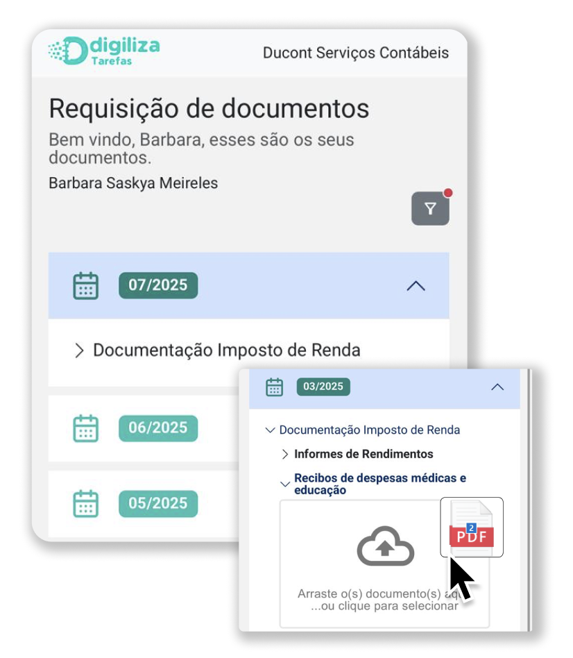Viewport: 573px width, 658px height.
Task: Click the calendar icon beside 05/2025
Action: point(86,503)
